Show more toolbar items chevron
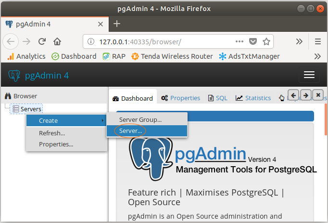 point(299,41)
